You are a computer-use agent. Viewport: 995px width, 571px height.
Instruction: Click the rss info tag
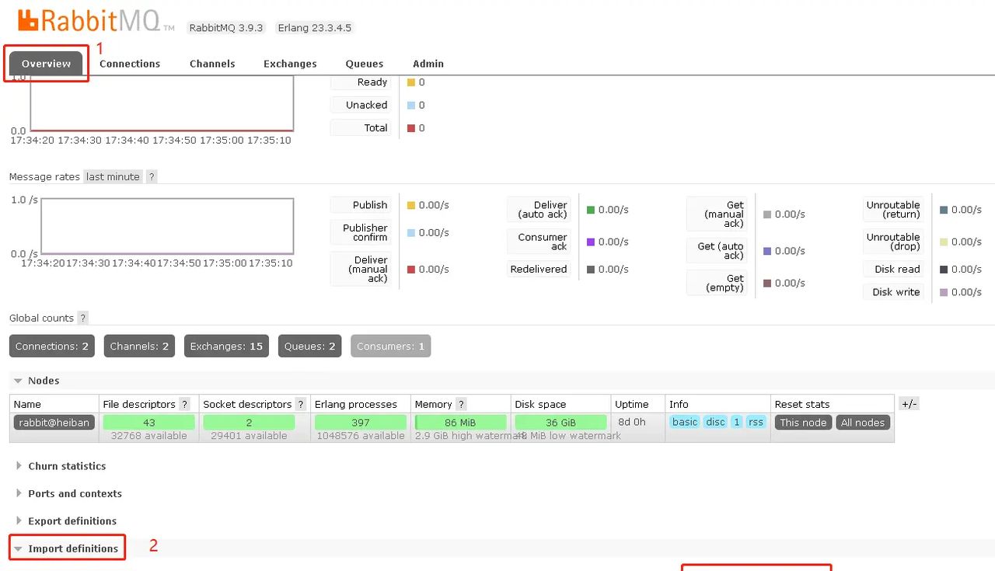pos(756,423)
